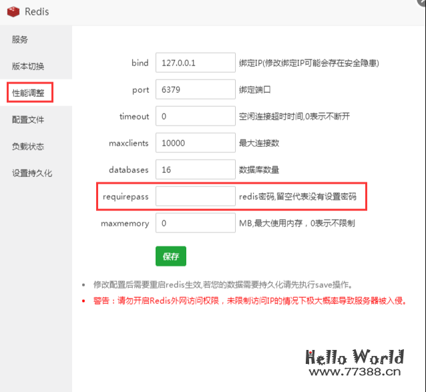
Task: Click the bind IP input field
Action: pyautogui.click(x=196, y=63)
